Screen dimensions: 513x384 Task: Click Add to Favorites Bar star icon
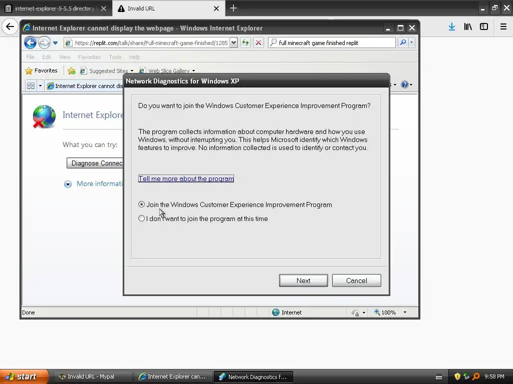tap(71, 70)
